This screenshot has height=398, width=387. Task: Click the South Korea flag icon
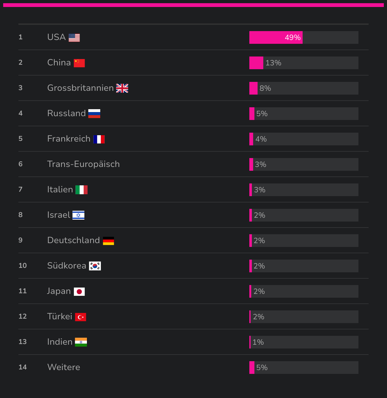(x=95, y=266)
